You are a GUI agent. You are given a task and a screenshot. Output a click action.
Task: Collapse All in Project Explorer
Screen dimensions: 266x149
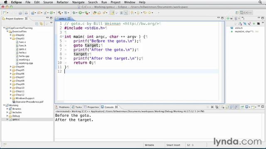point(37,24)
